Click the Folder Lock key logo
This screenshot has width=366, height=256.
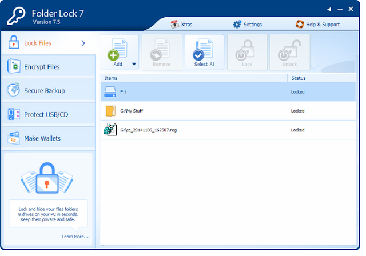tap(16, 15)
